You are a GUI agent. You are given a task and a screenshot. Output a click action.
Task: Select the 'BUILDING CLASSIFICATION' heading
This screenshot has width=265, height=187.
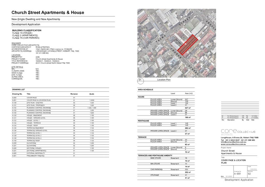27,30
